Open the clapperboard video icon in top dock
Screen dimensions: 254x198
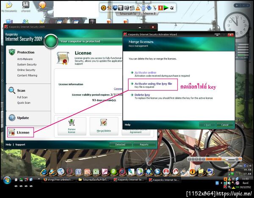(132, 8)
